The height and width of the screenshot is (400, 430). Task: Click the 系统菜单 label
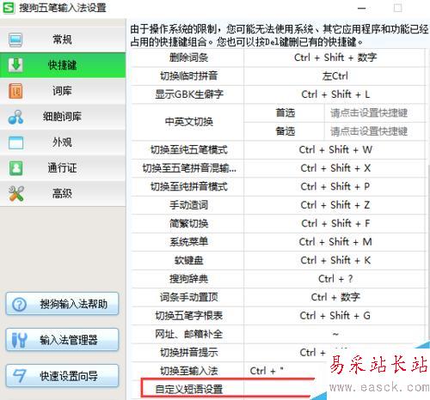[188, 242]
